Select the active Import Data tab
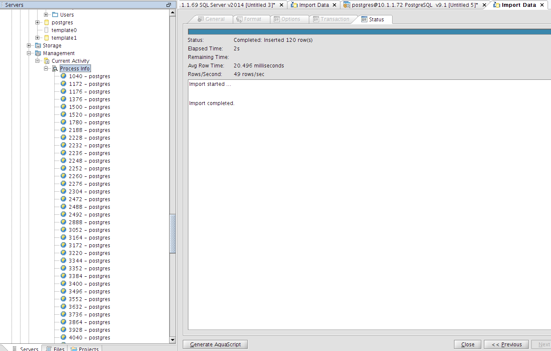The height and width of the screenshot is (351, 551). (x=519, y=5)
